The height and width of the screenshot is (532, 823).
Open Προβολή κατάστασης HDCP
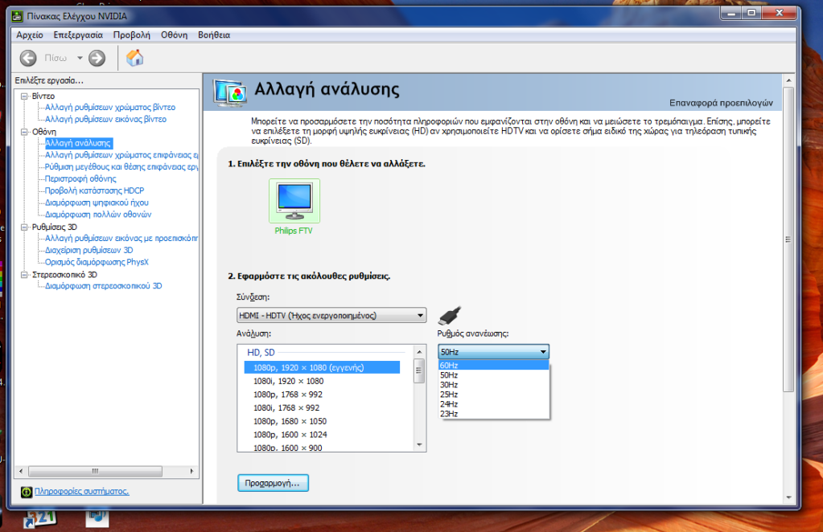(x=94, y=190)
